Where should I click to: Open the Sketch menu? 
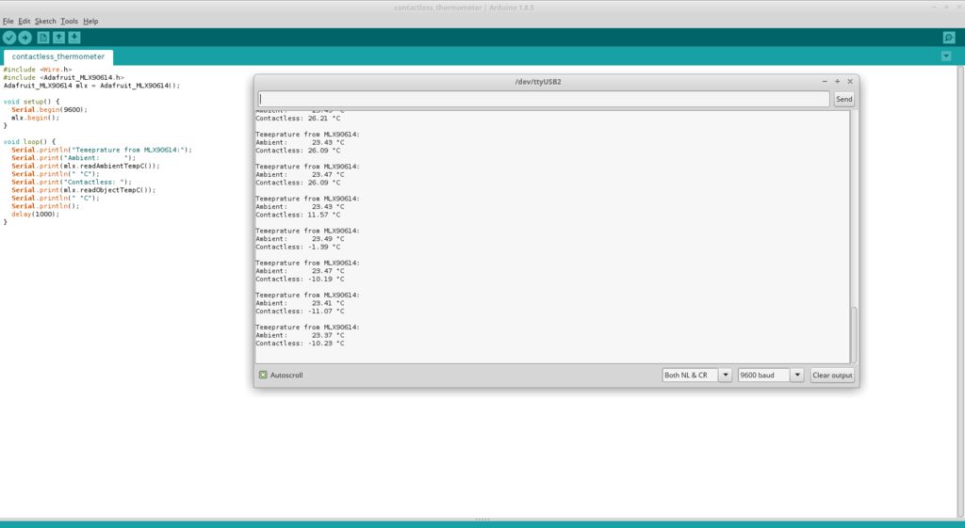[45, 21]
